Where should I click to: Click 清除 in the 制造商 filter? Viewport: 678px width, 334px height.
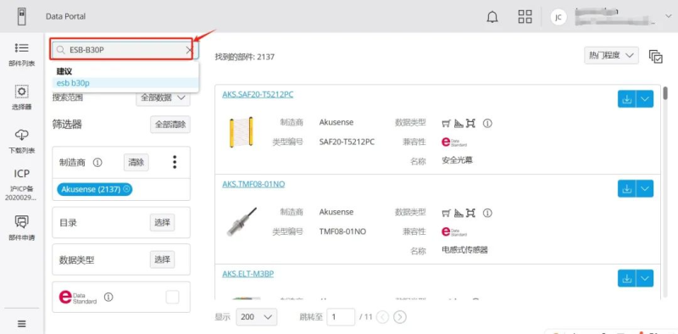(136, 163)
